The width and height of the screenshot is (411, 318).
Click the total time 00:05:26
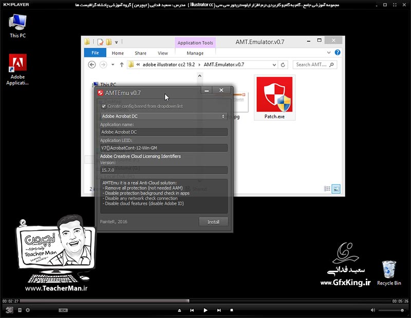(x=400, y=301)
